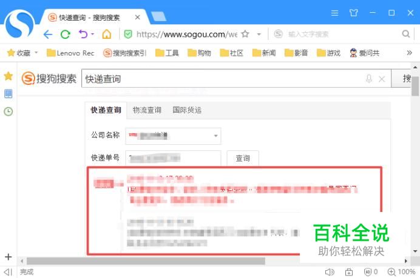The width and height of the screenshot is (420, 278).
Task: Click the 查询 query button
Action: coord(243,158)
